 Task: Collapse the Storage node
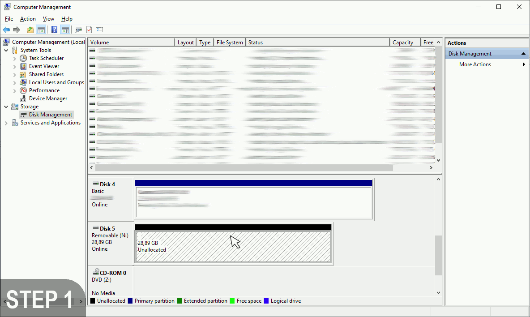(6, 107)
